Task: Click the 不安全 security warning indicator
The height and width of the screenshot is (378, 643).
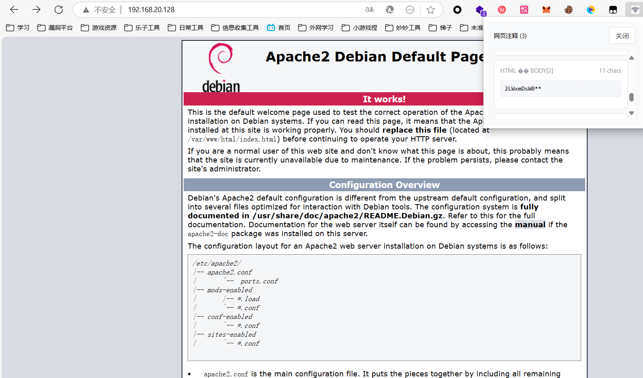Action: pyautogui.click(x=99, y=10)
